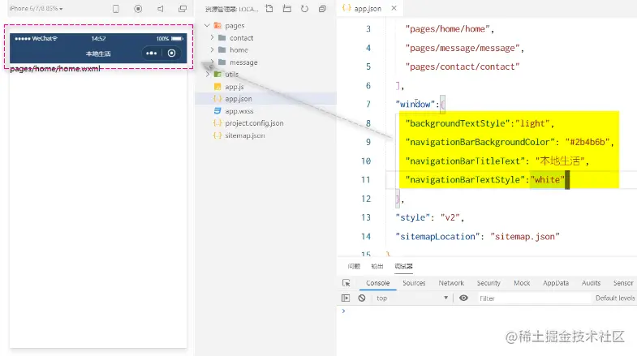Open the Sources devtools tab
The width and height of the screenshot is (637, 356).
(414, 283)
